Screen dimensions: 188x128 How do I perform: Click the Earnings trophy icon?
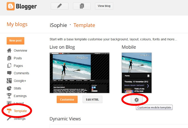coord(9,96)
